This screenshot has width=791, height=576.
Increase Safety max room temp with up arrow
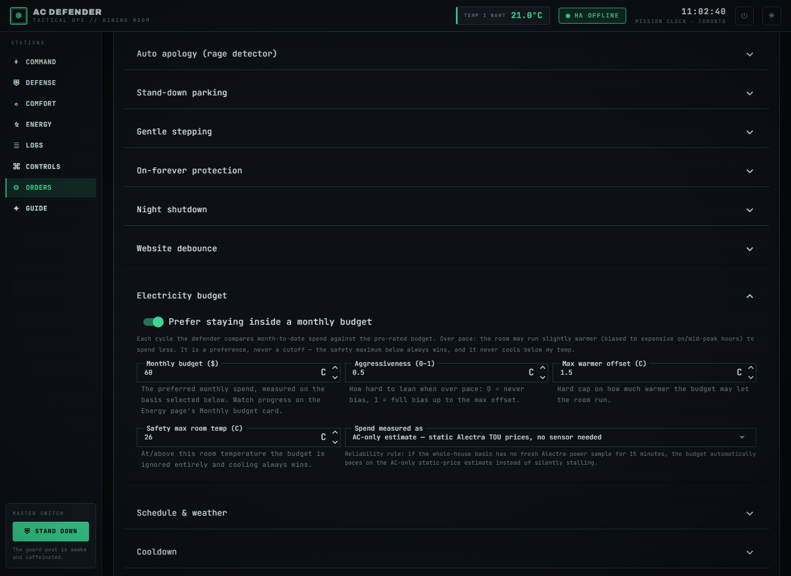(x=335, y=432)
